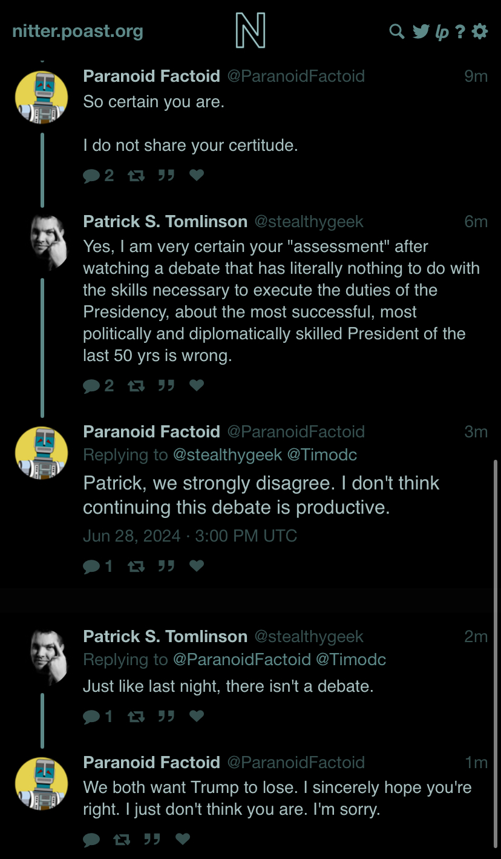Open @ParanoidFactoid link in Replying to line
Viewport: 501px width, 859px height.
tap(242, 660)
